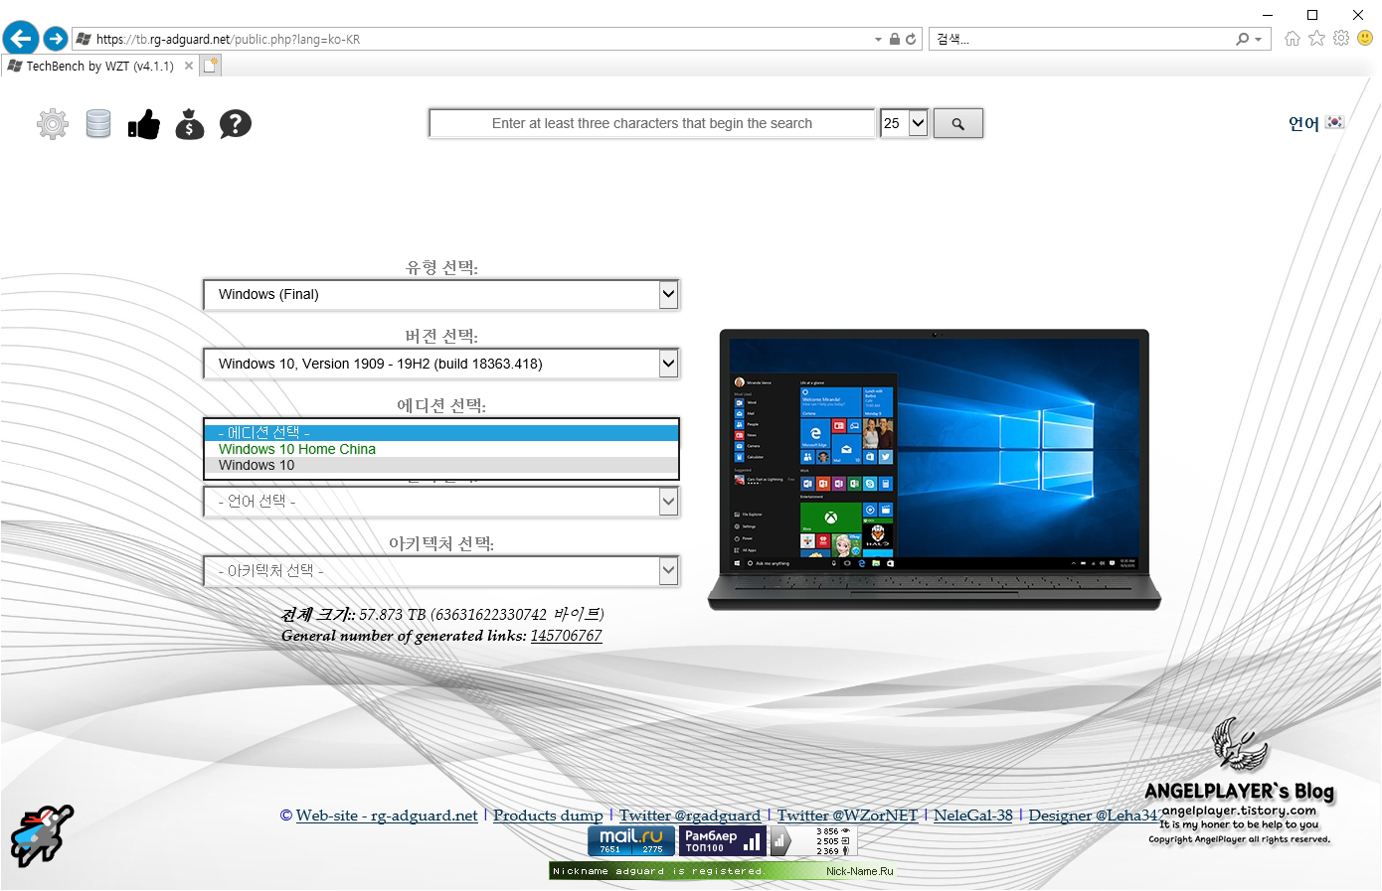Open the NeleGal-38 link
1382x891 pixels.
pos(973,816)
